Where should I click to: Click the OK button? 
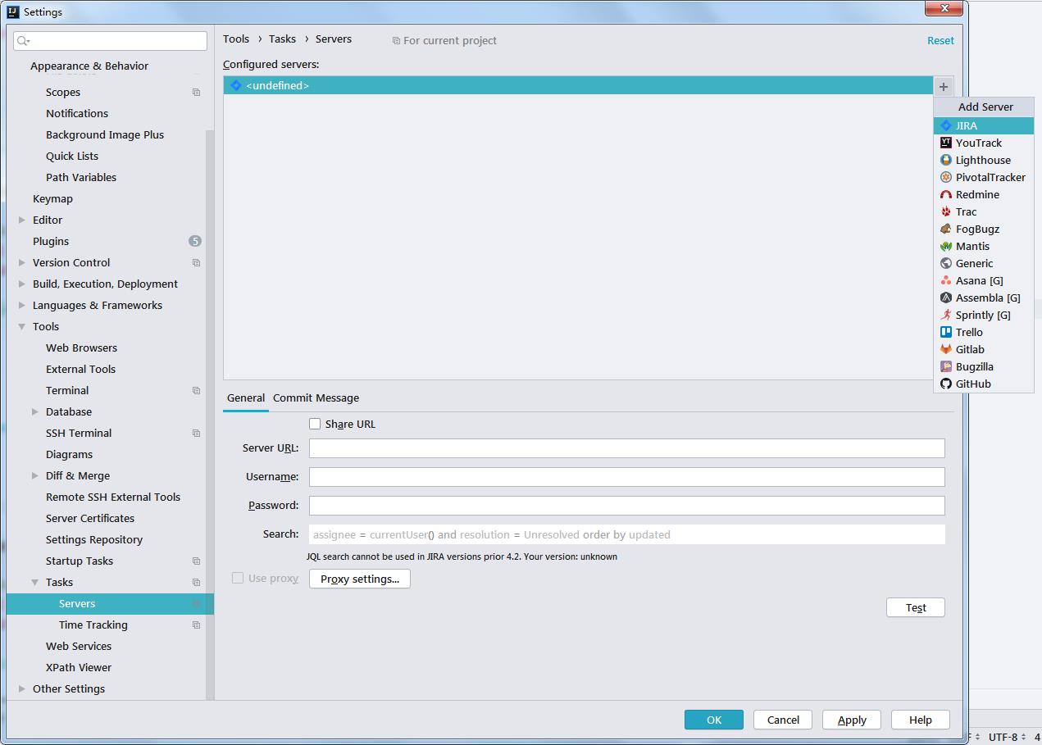[x=714, y=720]
